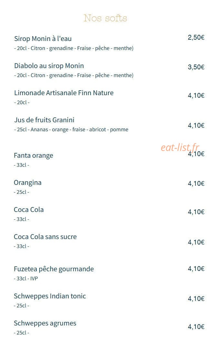Select Sirop Monin à l'eau item
This screenshot has height=339, width=221.
click(43, 39)
